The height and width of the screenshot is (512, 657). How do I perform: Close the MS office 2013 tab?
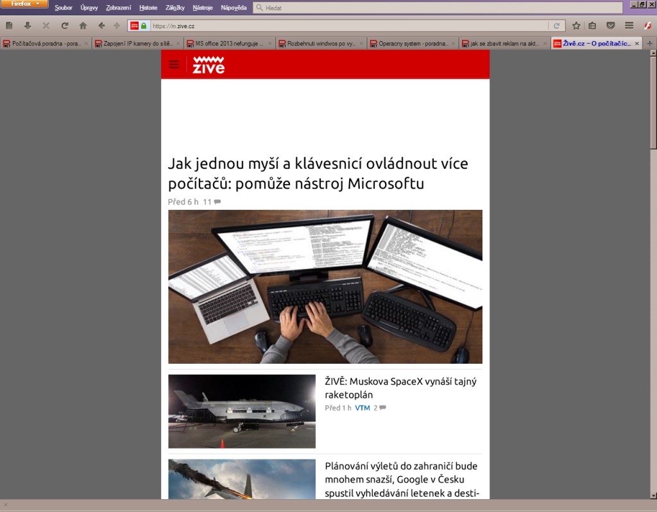coord(269,44)
